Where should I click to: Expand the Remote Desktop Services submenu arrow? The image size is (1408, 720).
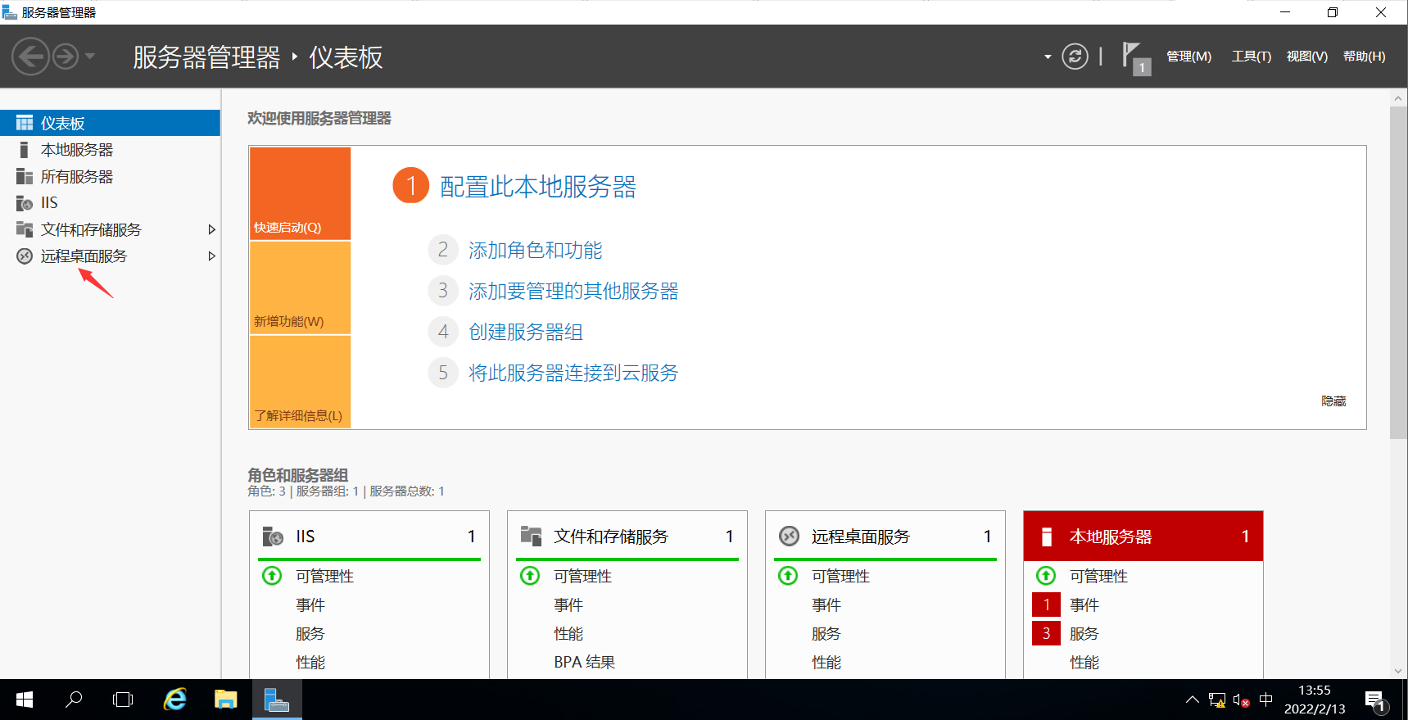pyautogui.click(x=211, y=256)
